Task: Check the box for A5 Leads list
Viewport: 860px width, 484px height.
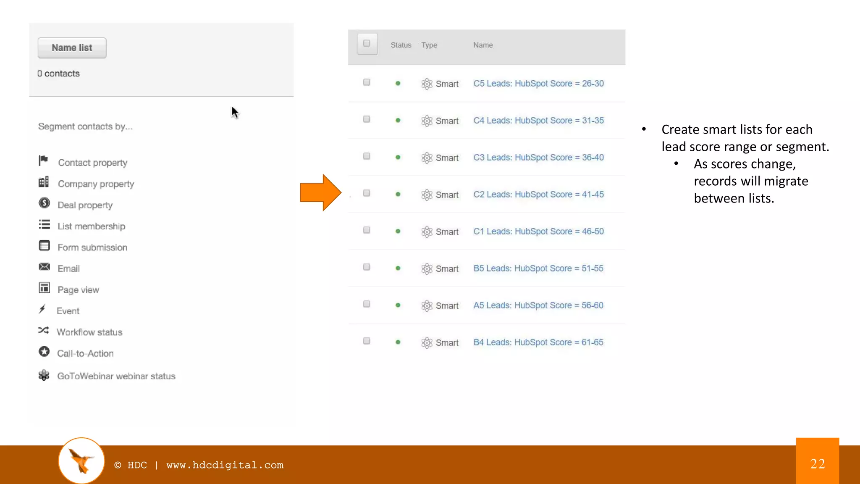Action: [x=367, y=304]
